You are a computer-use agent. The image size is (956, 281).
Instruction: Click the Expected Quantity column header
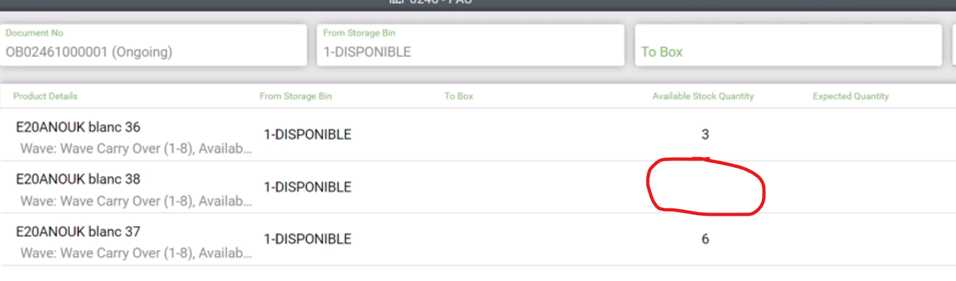click(x=851, y=96)
